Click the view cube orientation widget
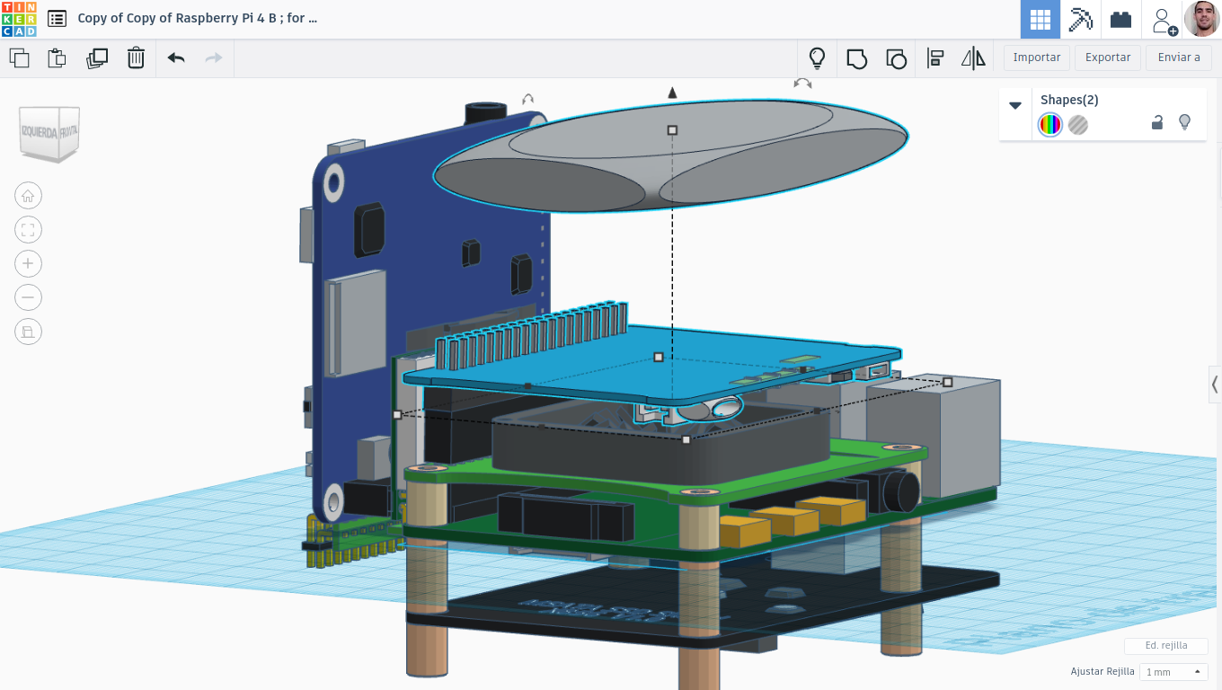 tap(50, 133)
